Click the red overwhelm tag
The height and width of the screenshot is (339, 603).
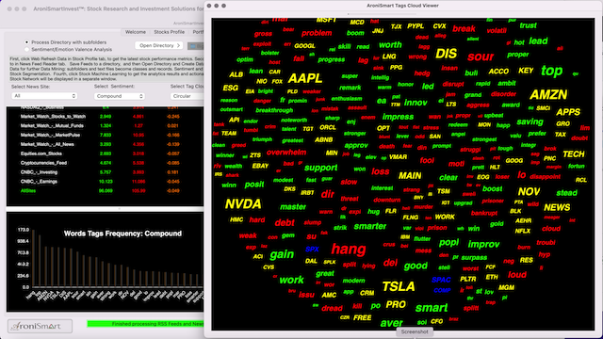tap(286, 153)
